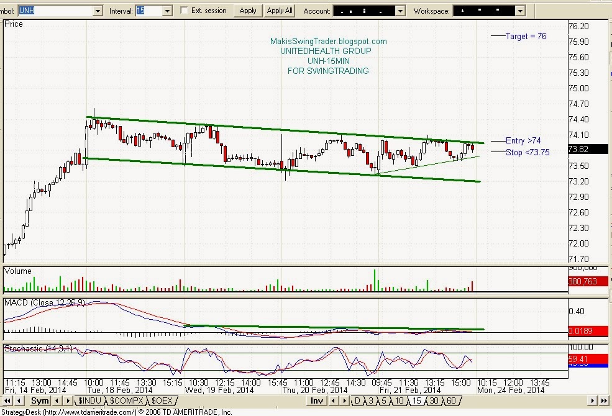Open the Workspace dropdown list
This screenshot has width=612, height=416.
520,11
